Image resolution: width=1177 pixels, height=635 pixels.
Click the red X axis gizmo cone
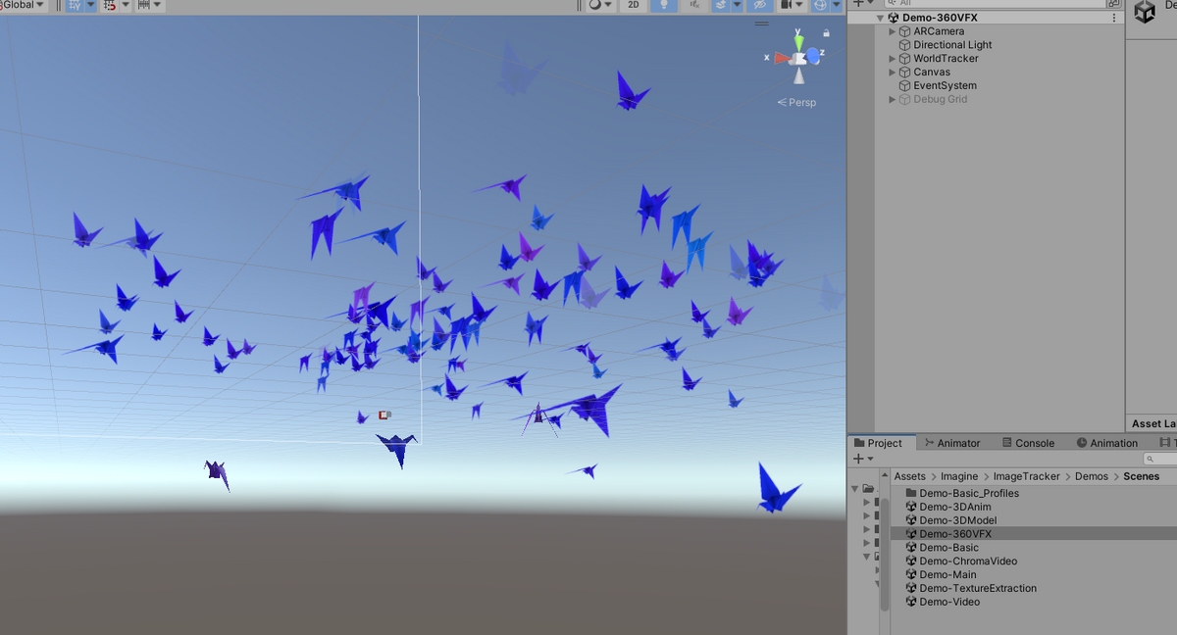pyautogui.click(x=782, y=58)
